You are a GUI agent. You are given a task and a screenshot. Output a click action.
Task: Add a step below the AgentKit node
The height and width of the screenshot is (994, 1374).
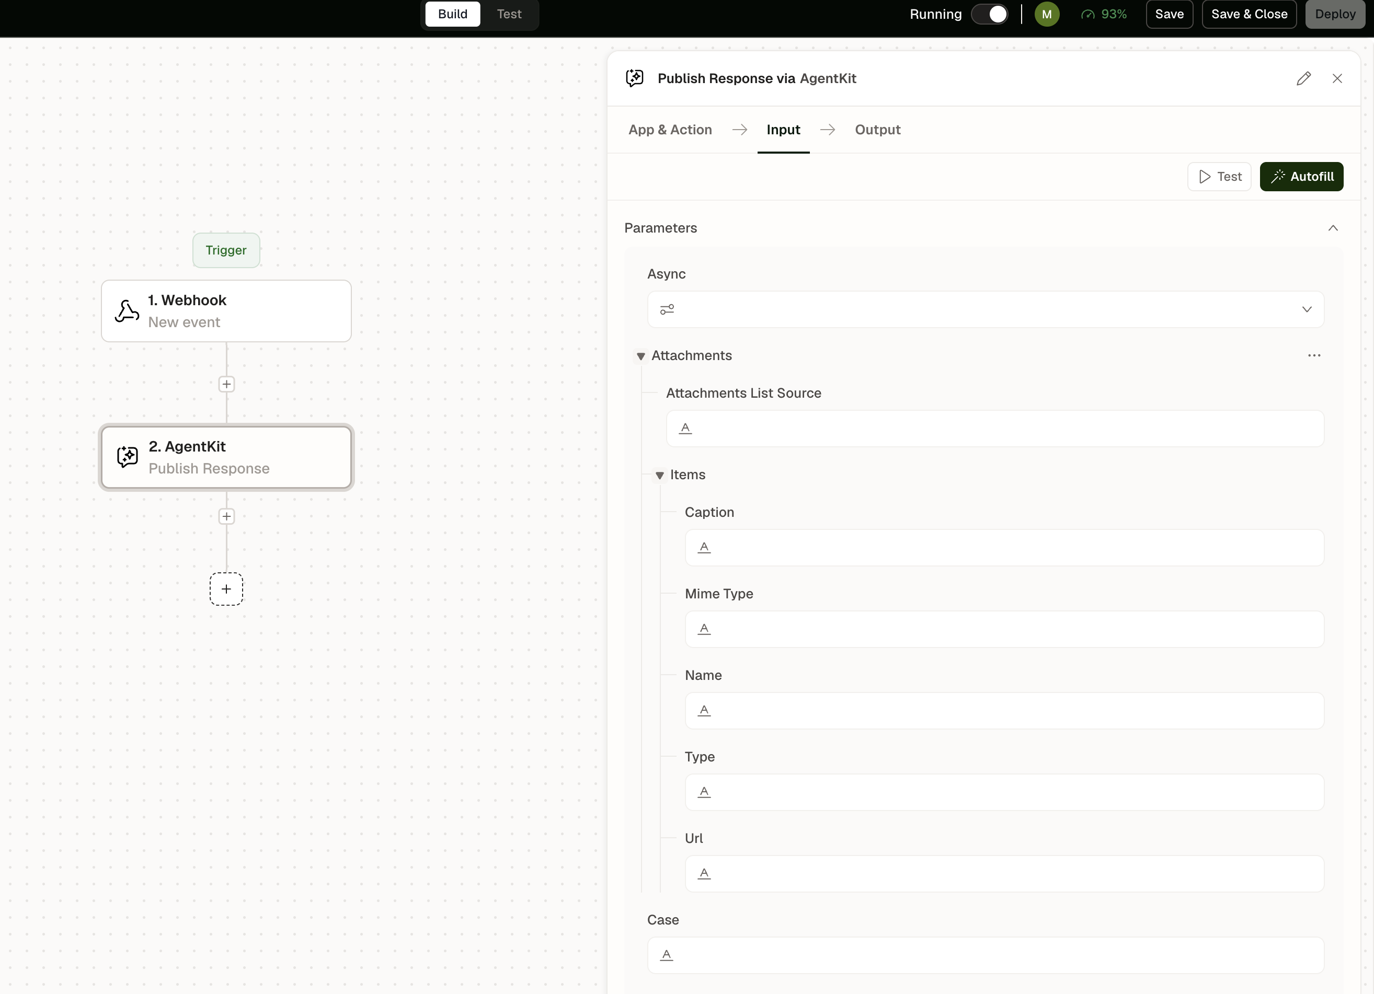[x=226, y=516]
